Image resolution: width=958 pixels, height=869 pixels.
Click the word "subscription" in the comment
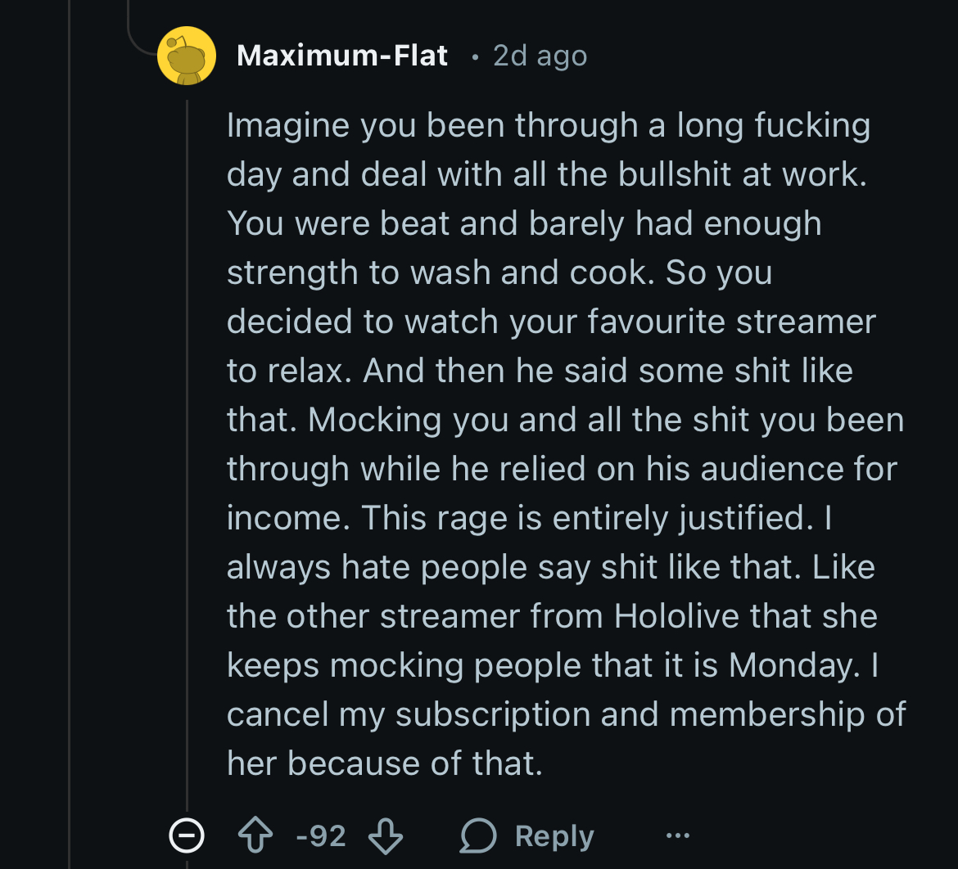tap(494, 714)
